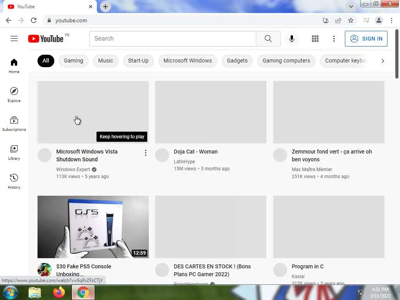Click the install app icon in address bar

pyautogui.click(x=325, y=20)
